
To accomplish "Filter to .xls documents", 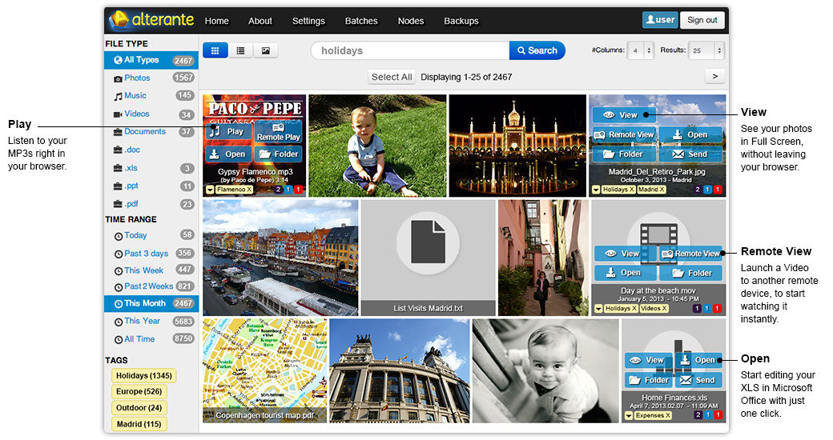I will [151, 168].
